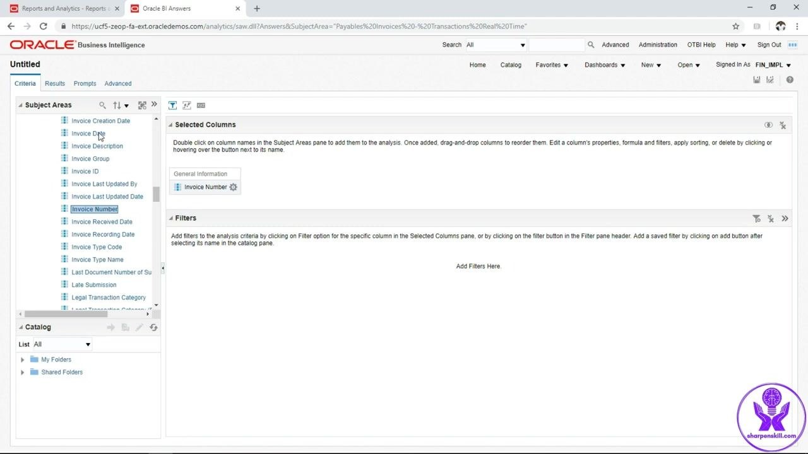Image resolution: width=808 pixels, height=454 pixels.
Task: Click remove all filters icon in Filters header
Action: [771, 219]
